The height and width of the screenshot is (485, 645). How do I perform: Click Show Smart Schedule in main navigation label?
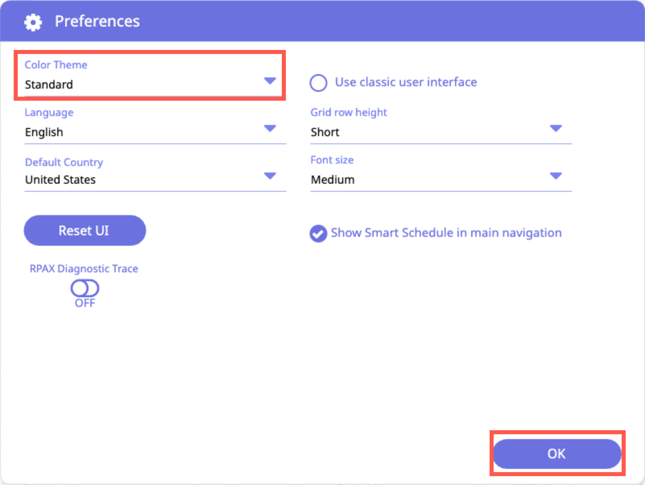tap(446, 233)
